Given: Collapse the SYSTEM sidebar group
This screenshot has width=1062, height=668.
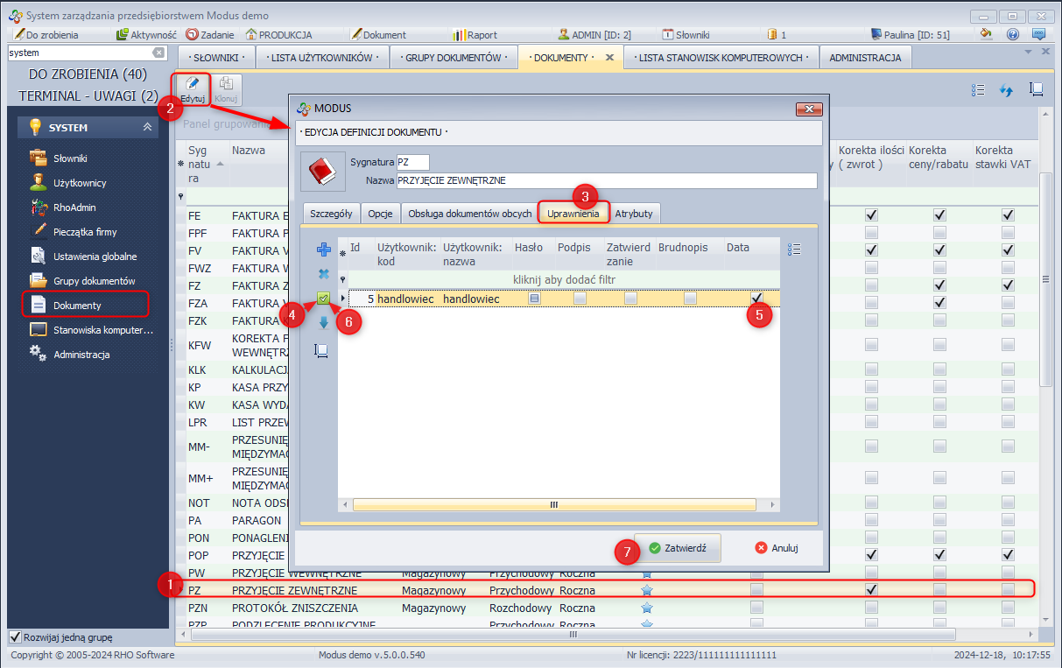Looking at the screenshot, I should (147, 128).
